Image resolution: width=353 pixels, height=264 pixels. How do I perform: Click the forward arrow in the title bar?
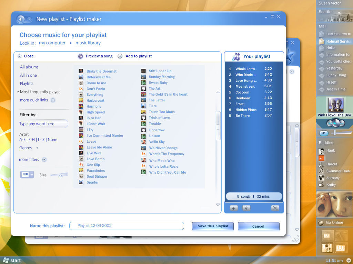tap(29, 19)
